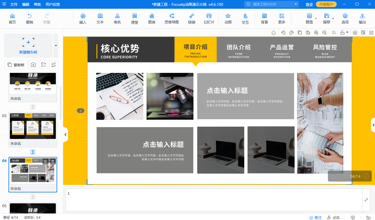375x220 pixels.
Task: Click eye icon on frame 04 thumbnail
Action: tap(45, 161)
